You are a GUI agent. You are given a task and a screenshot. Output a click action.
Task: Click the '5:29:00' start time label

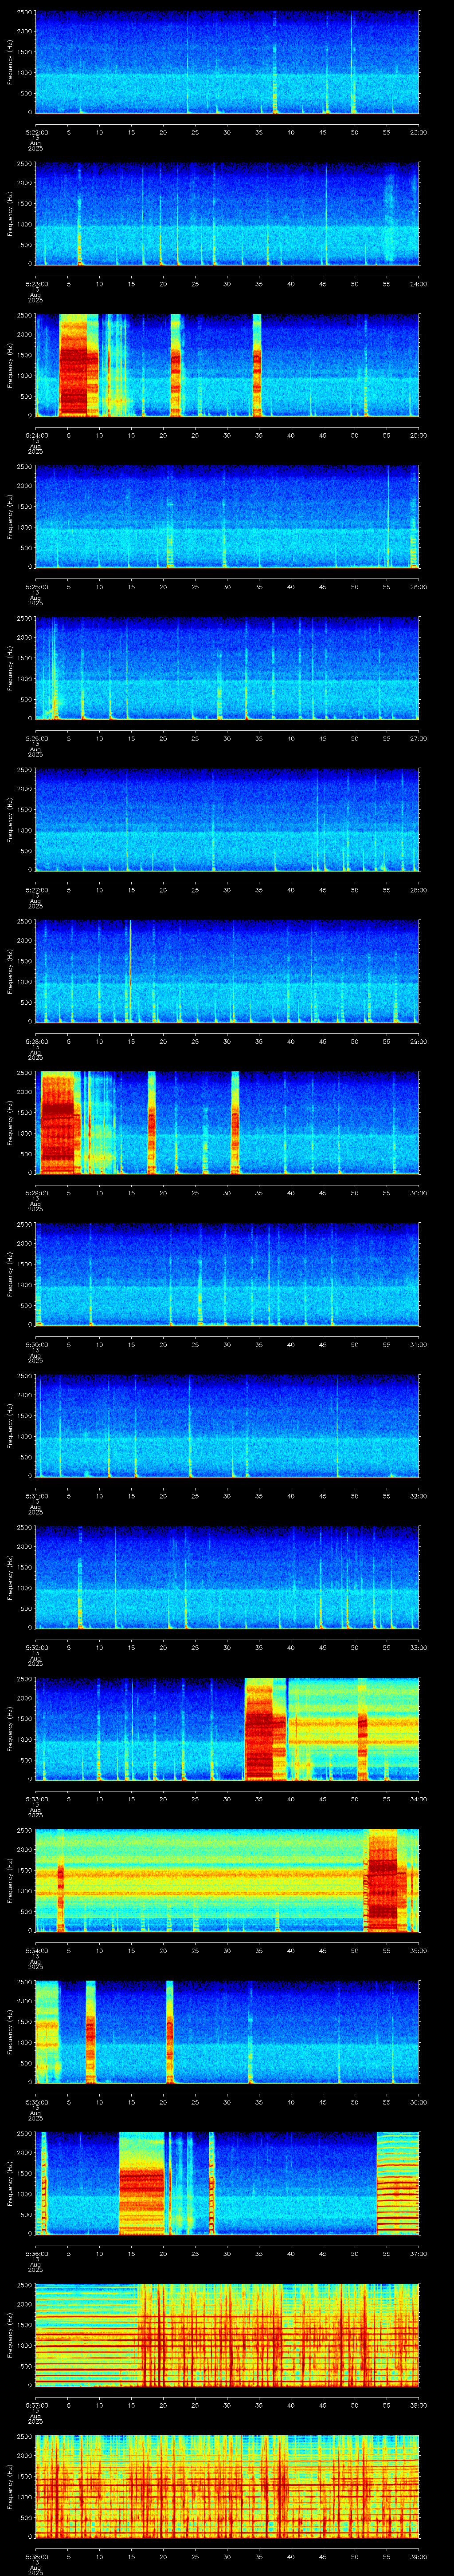click(36, 1193)
